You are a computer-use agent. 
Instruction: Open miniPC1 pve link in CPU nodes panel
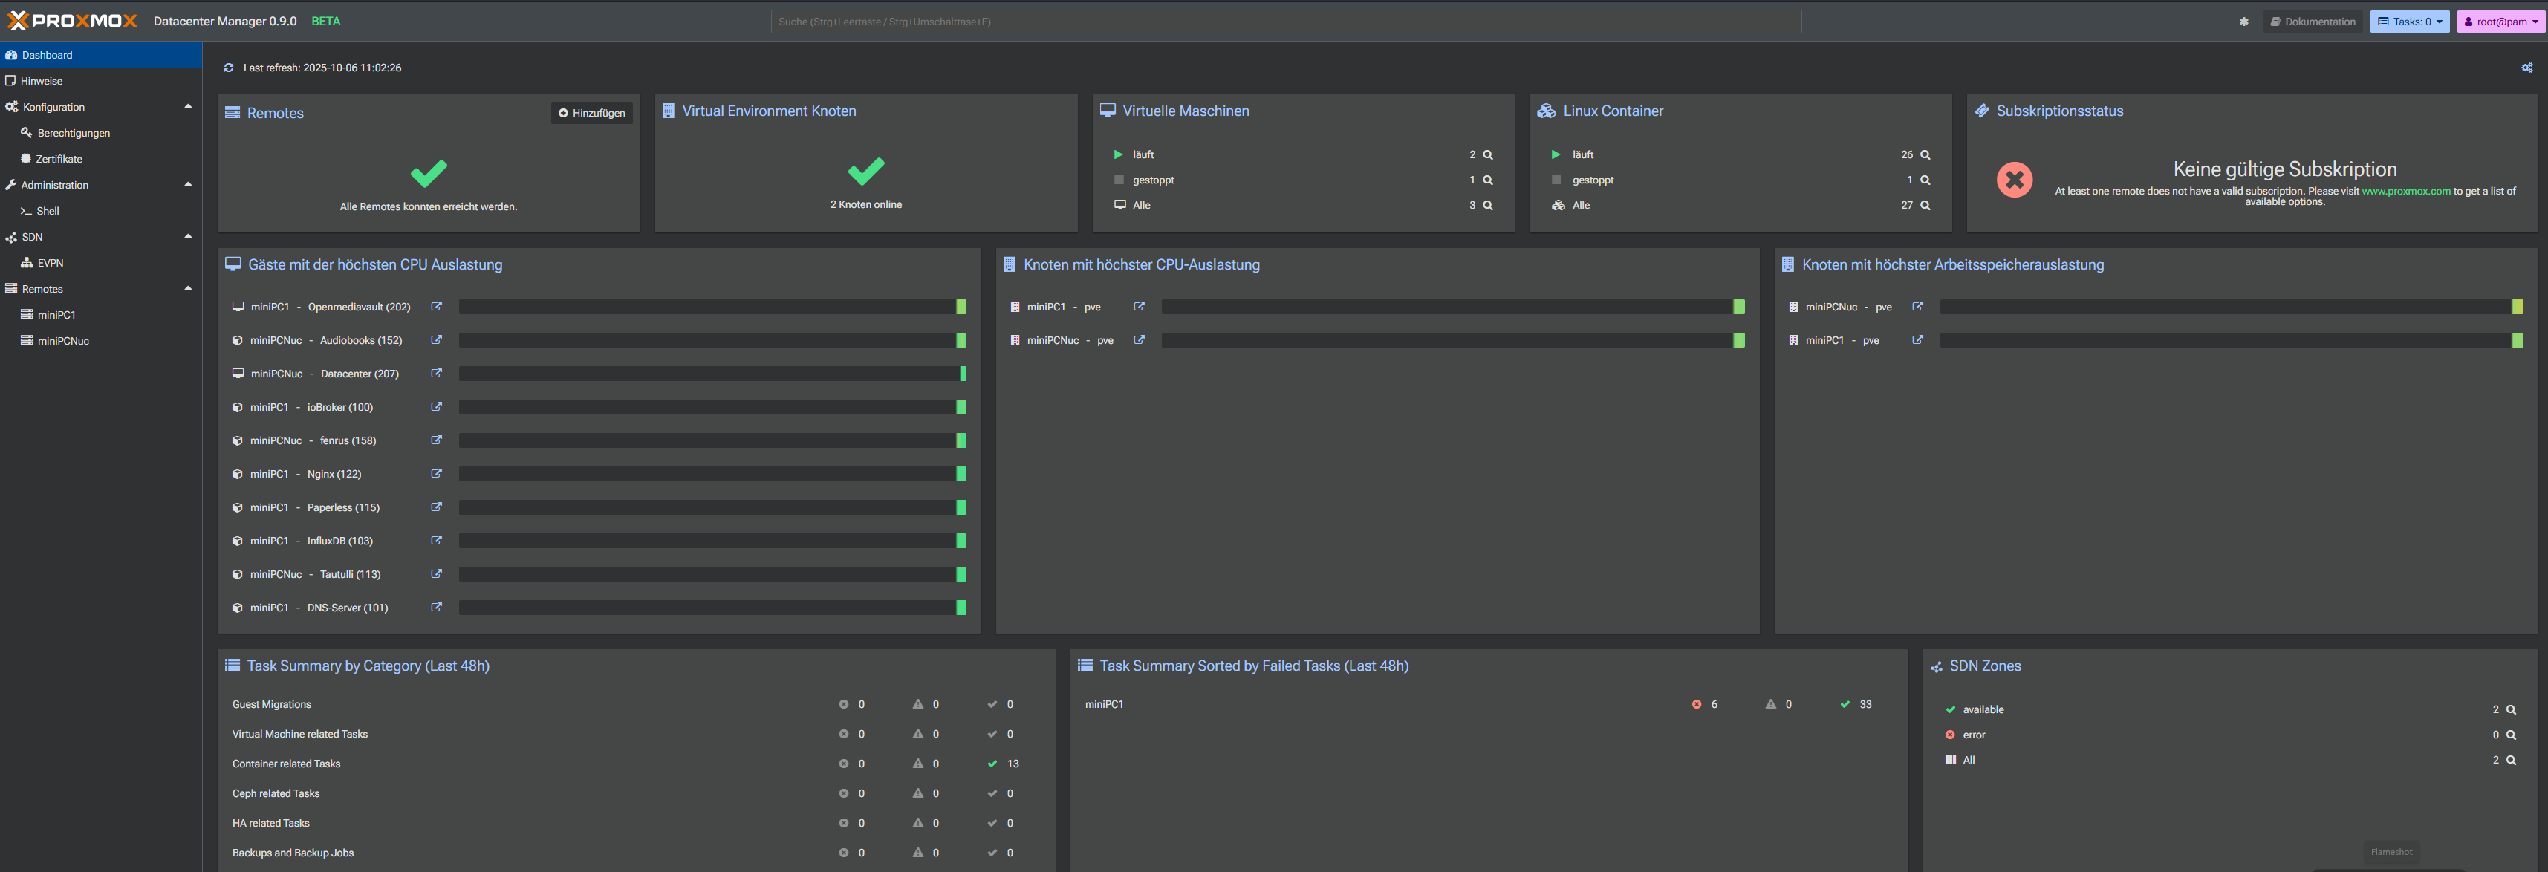click(1139, 307)
